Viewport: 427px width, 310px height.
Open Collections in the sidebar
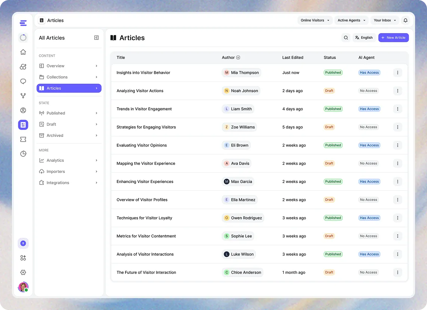click(x=69, y=77)
